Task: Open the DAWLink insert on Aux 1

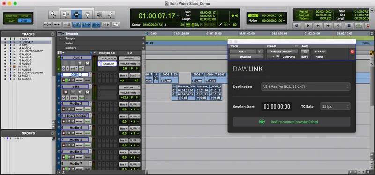Action: point(109,64)
